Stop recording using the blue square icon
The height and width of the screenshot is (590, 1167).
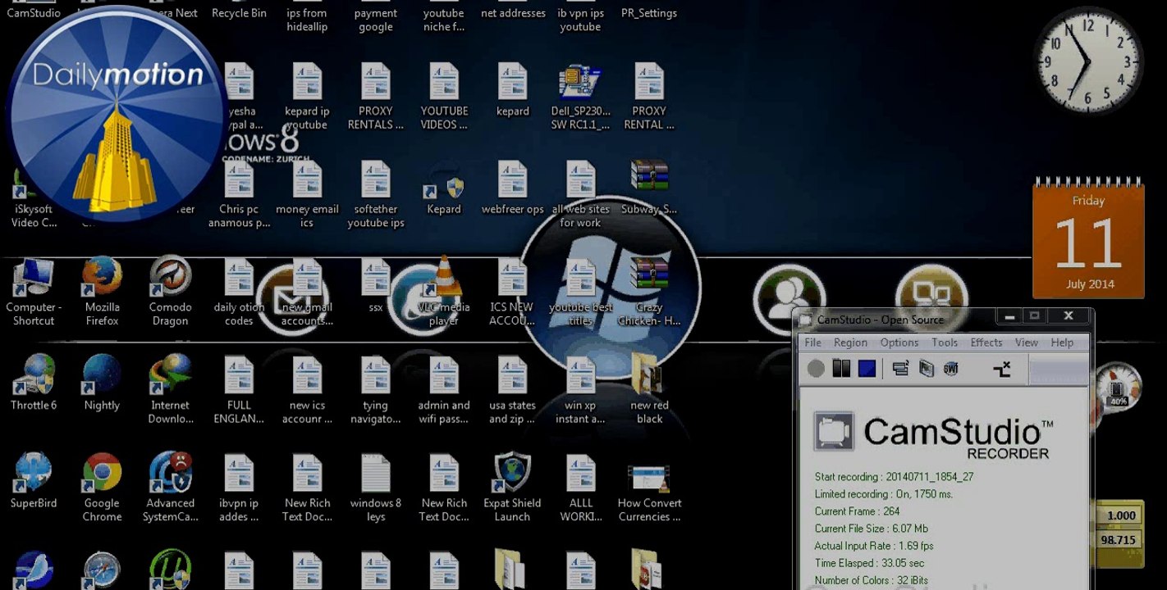click(x=867, y=369)
